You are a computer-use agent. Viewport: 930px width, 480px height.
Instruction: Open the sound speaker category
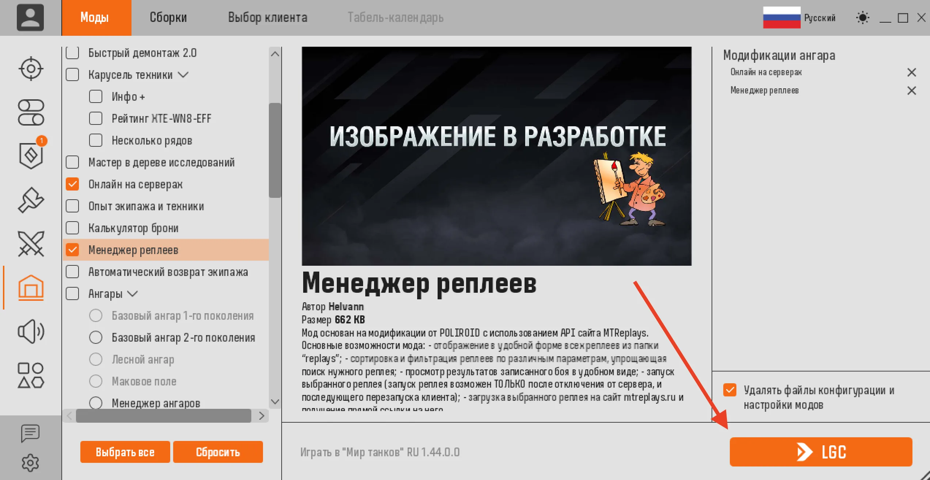click(31, 331)
